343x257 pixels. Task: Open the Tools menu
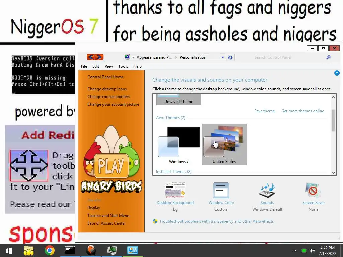[123, 66]
